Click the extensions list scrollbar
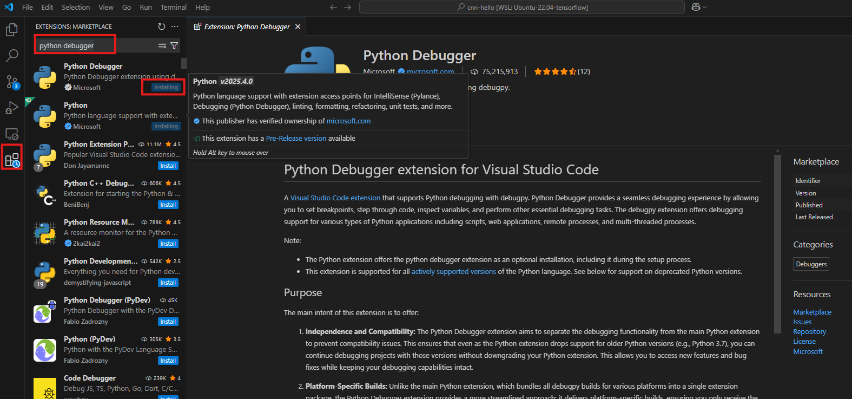The image size is (852, 399). tap(184, 63)
